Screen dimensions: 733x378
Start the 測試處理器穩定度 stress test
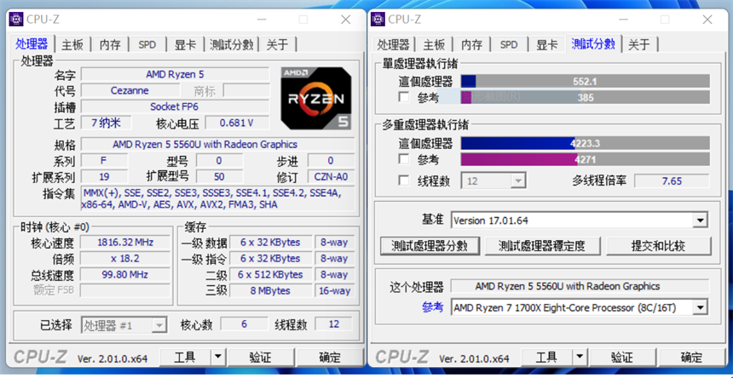click(x=542, y=246)
